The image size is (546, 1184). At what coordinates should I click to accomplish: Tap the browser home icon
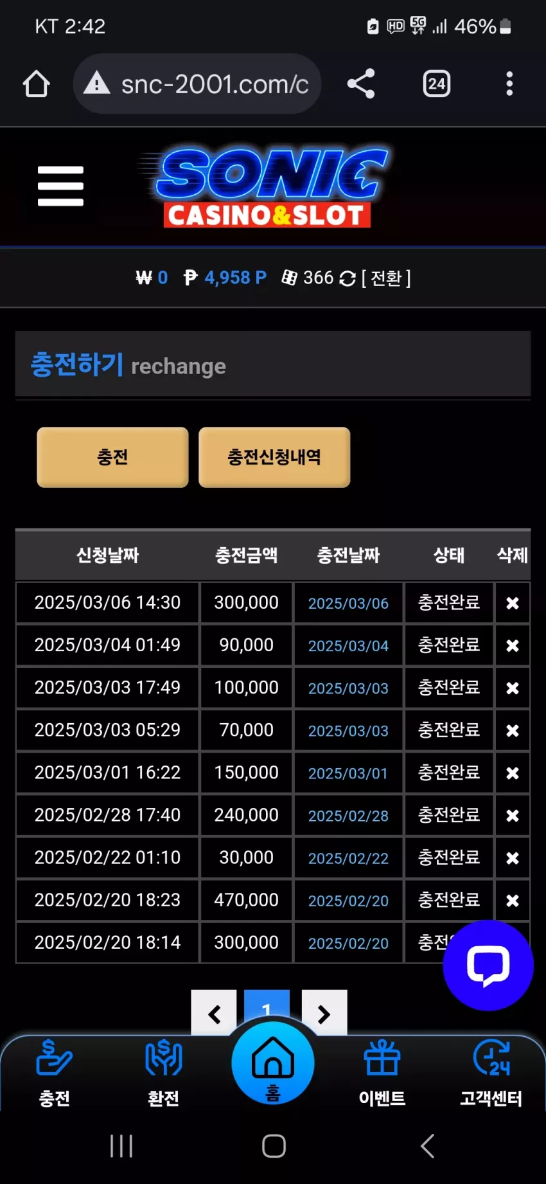point(37,84)
